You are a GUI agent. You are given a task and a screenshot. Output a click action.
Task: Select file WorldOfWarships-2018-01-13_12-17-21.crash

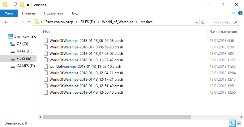click(86, 80)
